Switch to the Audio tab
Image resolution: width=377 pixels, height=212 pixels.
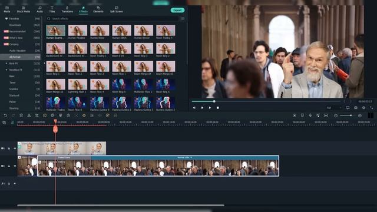(39, 9)
